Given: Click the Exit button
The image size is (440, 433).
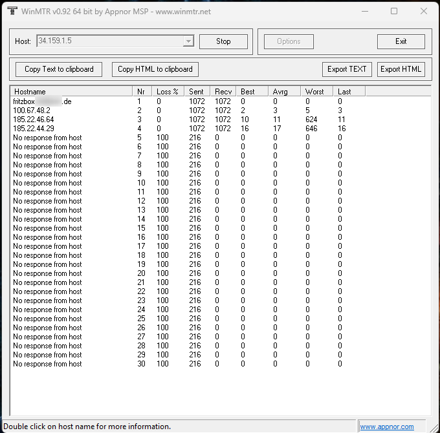Looking at the screenshot, I should click(x=401, y=41).
